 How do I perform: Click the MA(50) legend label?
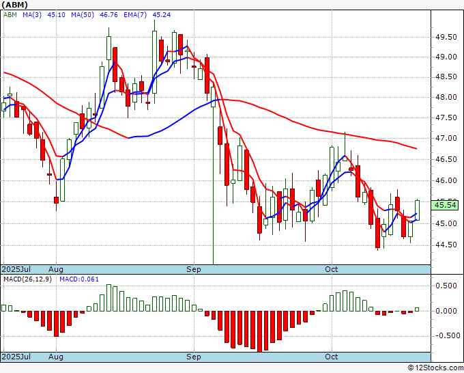pos(83,15)
